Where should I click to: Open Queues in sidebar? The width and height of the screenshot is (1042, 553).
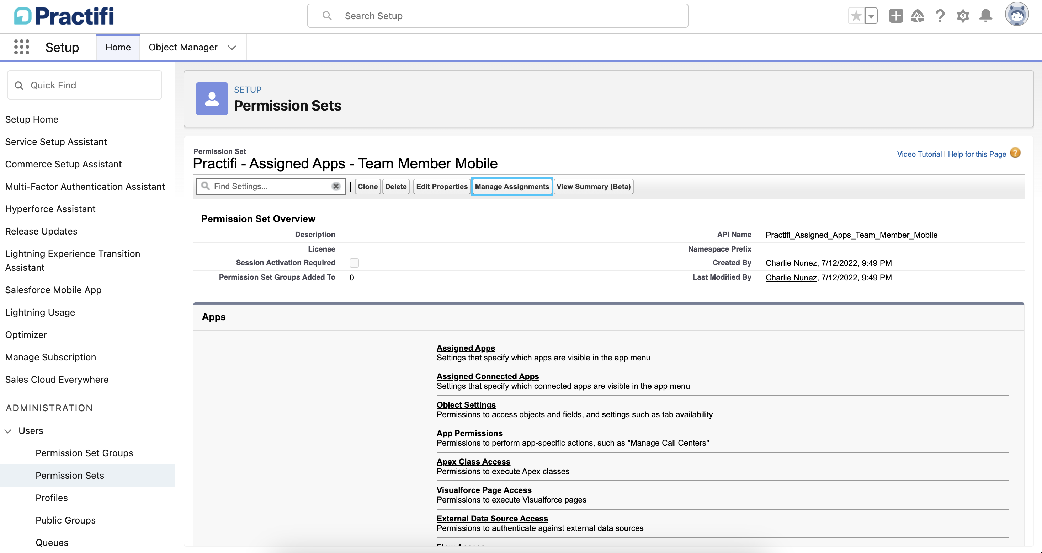(x=52, y=543)
